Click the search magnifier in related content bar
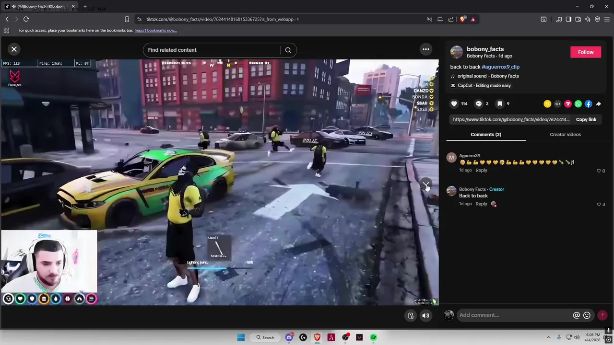The image size is (614, 345). (288, 50)
